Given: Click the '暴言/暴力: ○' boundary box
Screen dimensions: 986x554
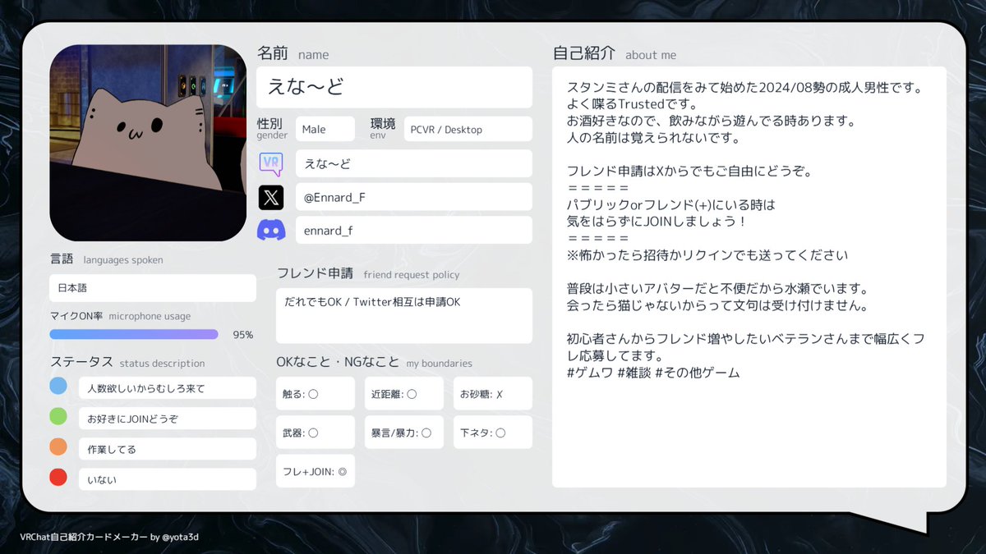Looking at the screenshot, I should pyautogui.click(x=404, y=432).
